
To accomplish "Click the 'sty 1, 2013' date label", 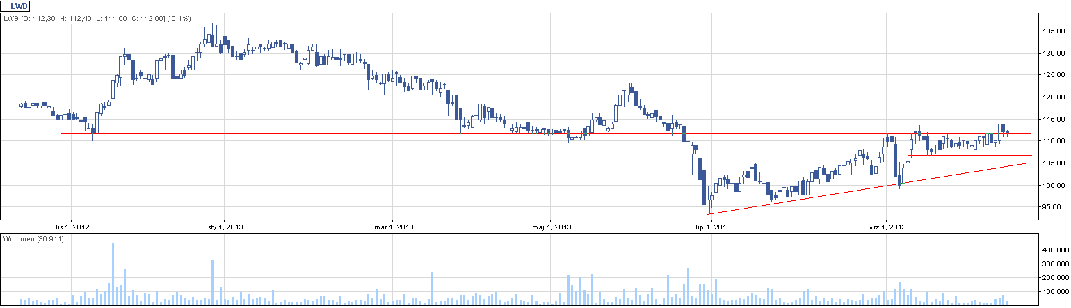I will click(225, 227).
